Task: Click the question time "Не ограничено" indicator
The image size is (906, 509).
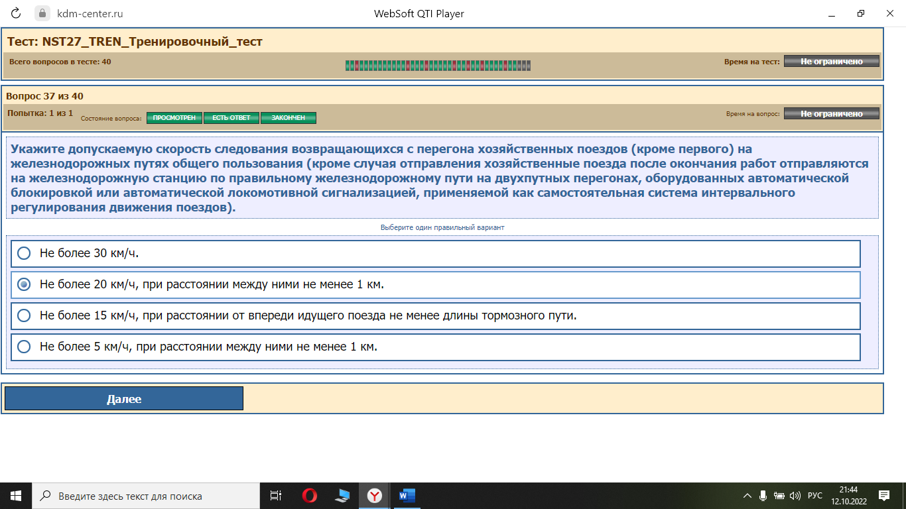Action: (832, 113)
